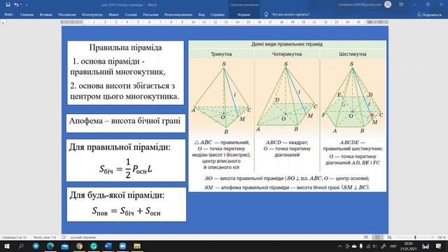Image resolution: width=448 pixels, height=252 pixels.
Task: Click the zoom in plus button
Action: coord(433,237)
